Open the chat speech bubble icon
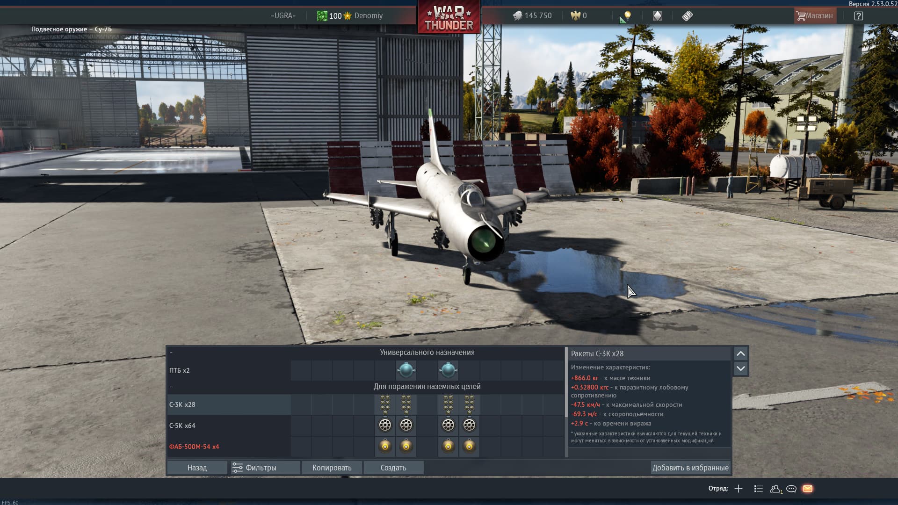Viewport: 898px width, 505px height. 791,489
